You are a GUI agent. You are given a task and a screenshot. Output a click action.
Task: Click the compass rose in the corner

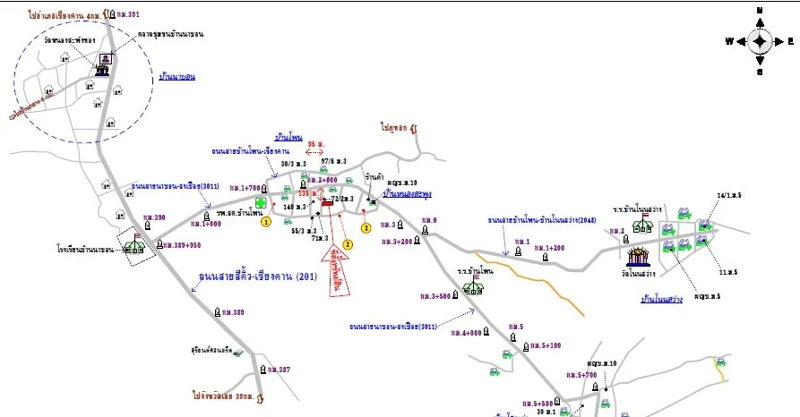point(760,41)
